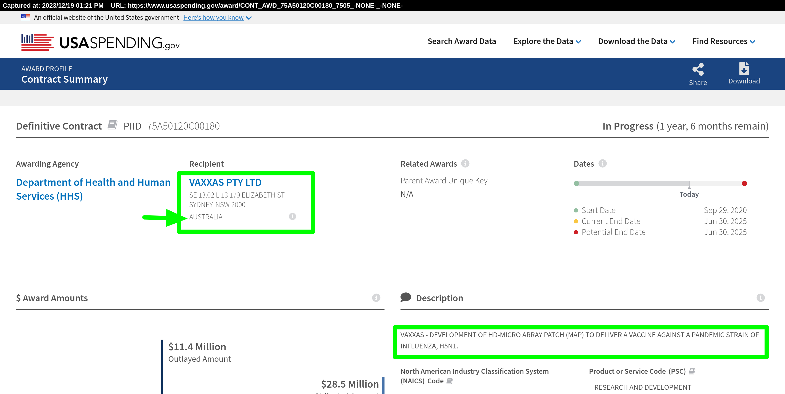Click the Description speech bubble icon
Screen dimensions: 785x394
coord(406,297)
